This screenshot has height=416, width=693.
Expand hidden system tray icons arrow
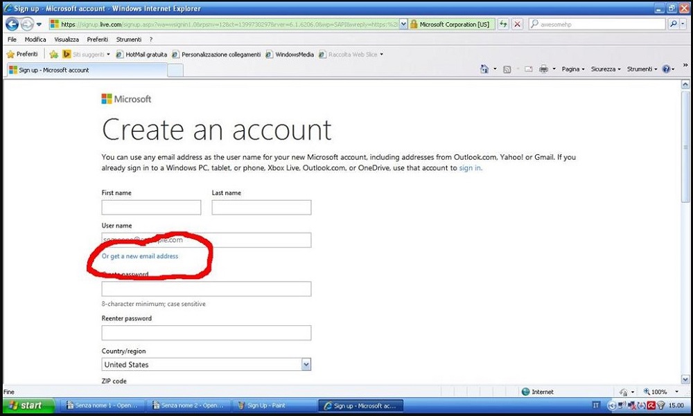pyautogui.click(x=611, y=406)
